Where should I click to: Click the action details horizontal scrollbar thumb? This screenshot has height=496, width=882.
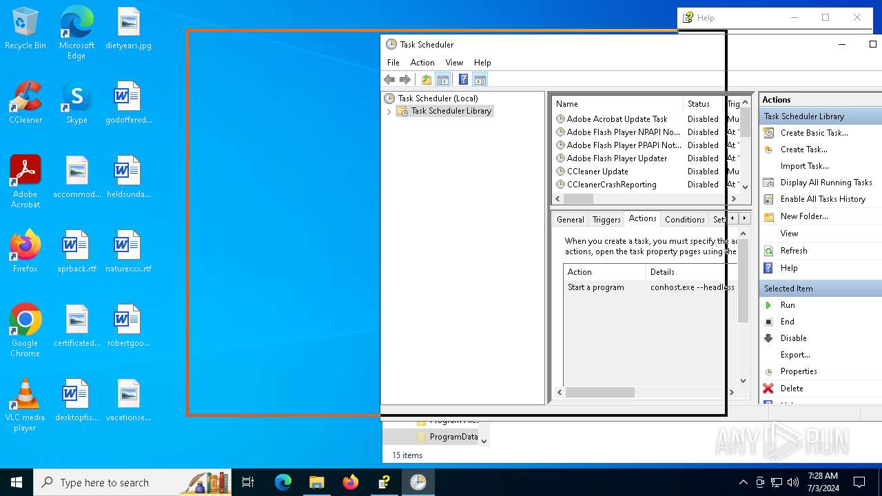click(599, 392)
